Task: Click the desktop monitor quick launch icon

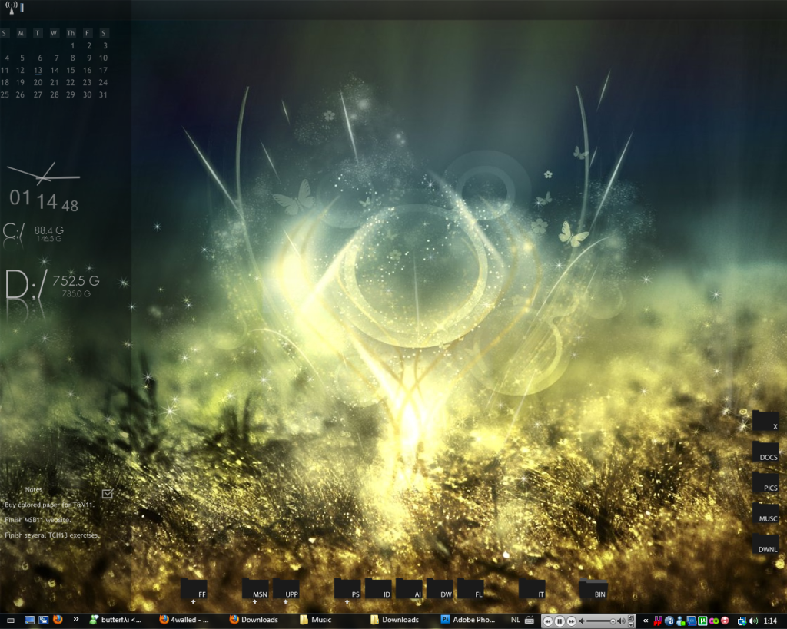Action: point(30,621)
